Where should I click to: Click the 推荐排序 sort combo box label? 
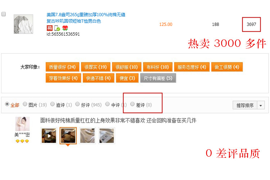pos(245,105)
